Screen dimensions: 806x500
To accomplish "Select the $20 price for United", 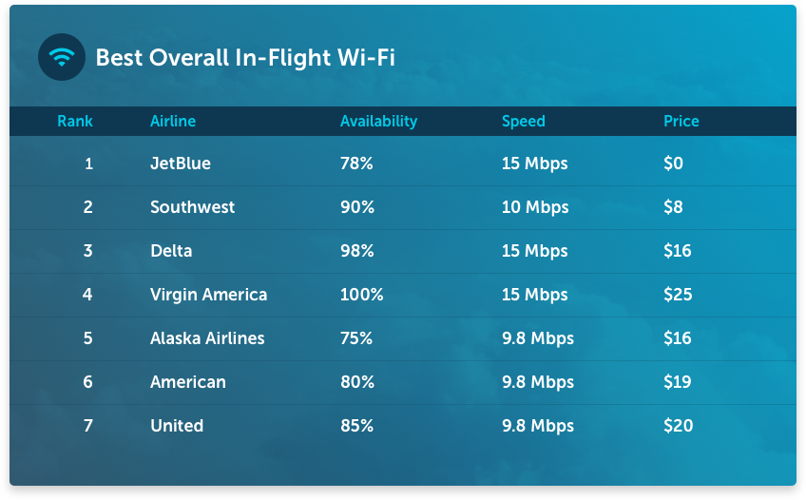I will pyautogui.click(x=679, y=426).
